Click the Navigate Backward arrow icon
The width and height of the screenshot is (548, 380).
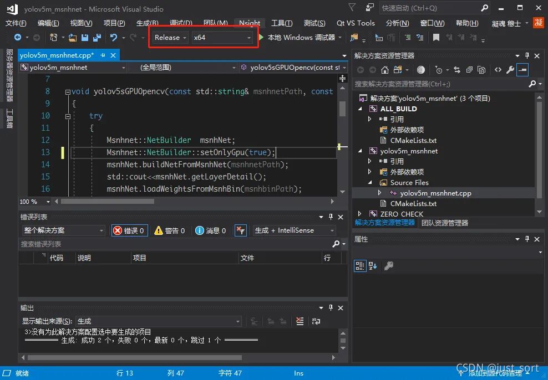(18, 37)
